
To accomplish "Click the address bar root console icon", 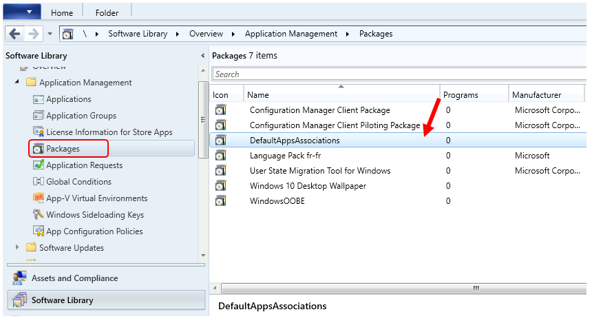I will tap(67, 34).
